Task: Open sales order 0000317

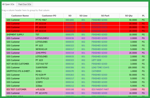Action: tap(70, 49)
